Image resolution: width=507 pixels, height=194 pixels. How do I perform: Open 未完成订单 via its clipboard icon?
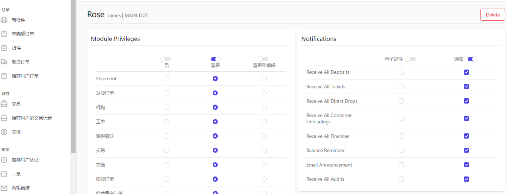[4, 34]
